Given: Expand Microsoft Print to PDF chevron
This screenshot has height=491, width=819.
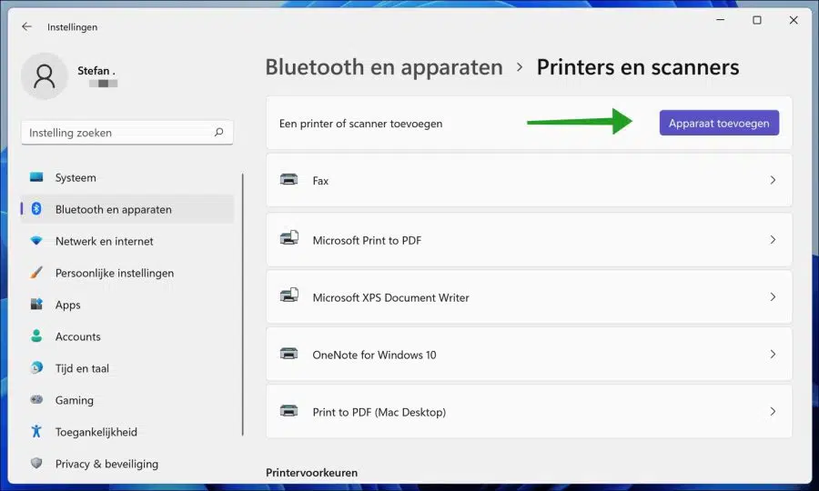Looking at the screenshot, I should pos(773,239).
